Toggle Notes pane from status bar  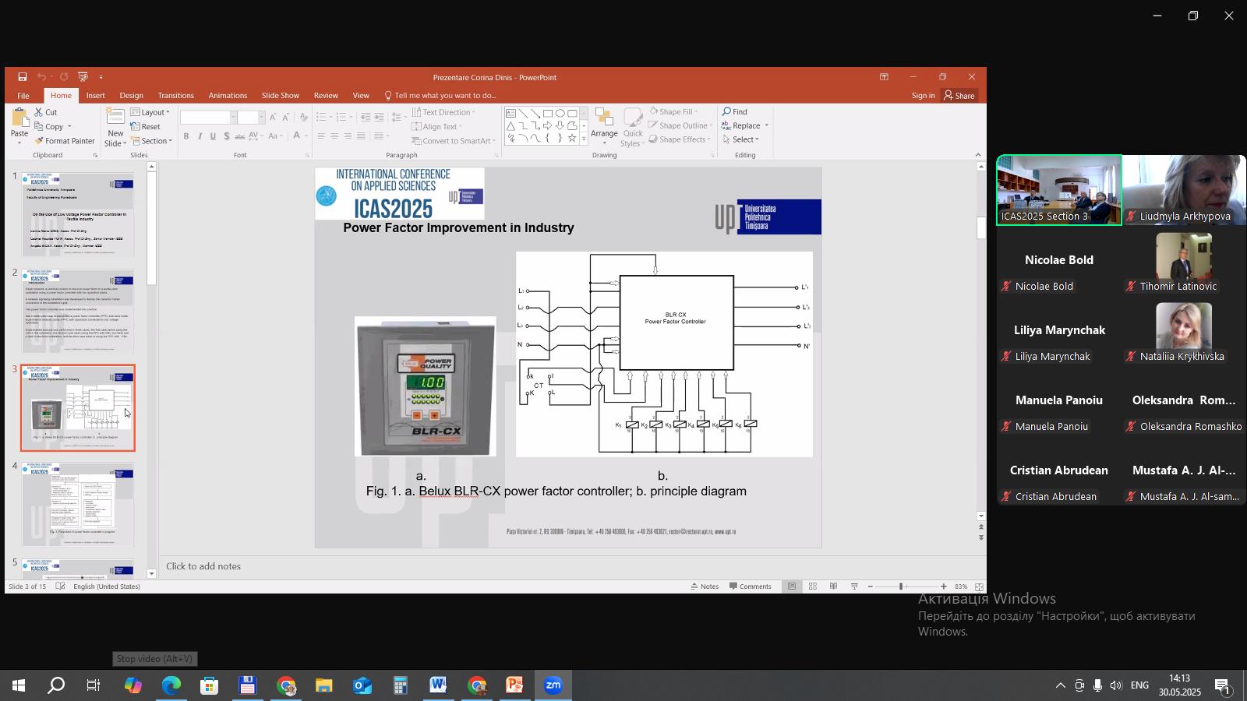pyautogui.click(x=705, y=587)
